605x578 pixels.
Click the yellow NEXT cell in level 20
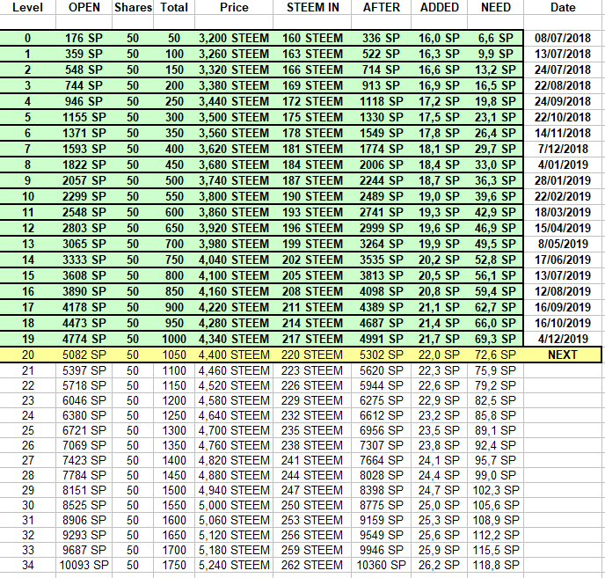pos(562,355)
